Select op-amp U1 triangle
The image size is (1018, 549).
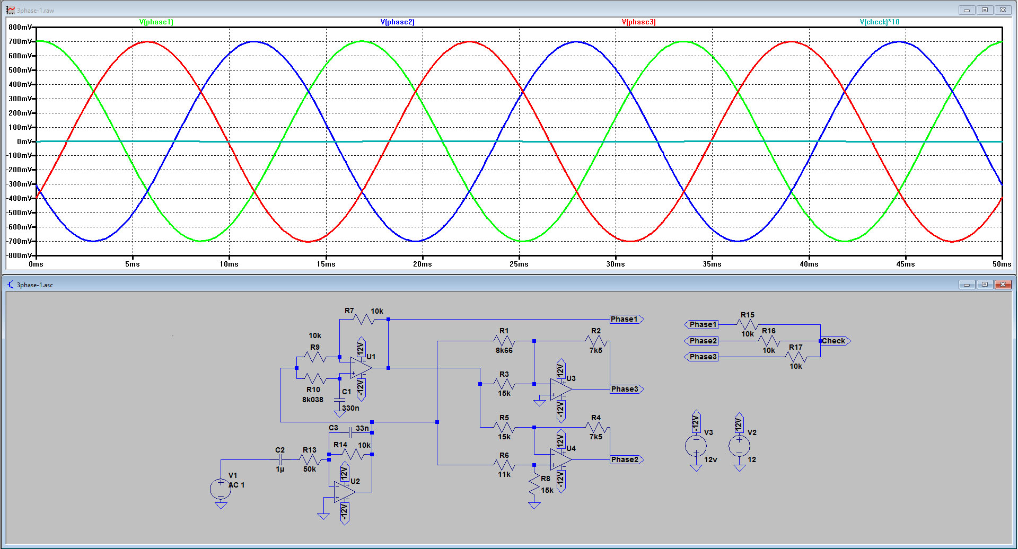[x=361, y=368]
